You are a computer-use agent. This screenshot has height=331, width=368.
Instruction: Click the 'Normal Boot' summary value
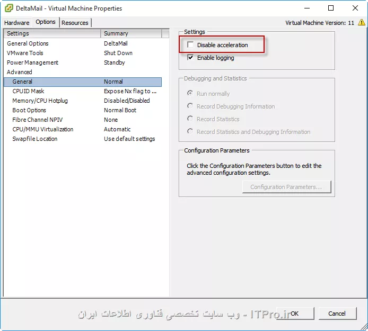[x=120, y=110]
